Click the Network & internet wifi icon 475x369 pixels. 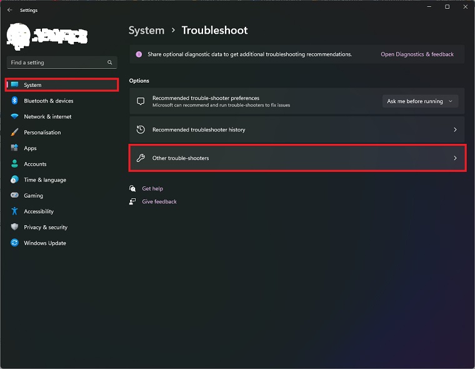coord(14,117)
